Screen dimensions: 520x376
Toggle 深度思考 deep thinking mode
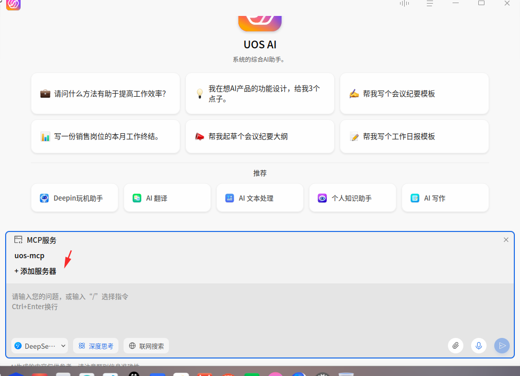[x=96, y=346]
